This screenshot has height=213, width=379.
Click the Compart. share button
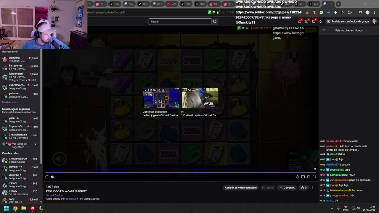[x=287, y=188]
